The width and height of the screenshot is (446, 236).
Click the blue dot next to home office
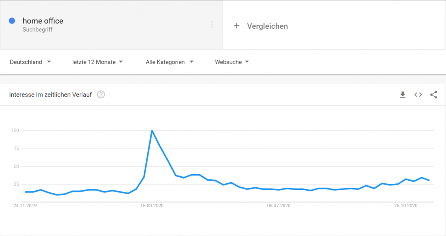12,21
